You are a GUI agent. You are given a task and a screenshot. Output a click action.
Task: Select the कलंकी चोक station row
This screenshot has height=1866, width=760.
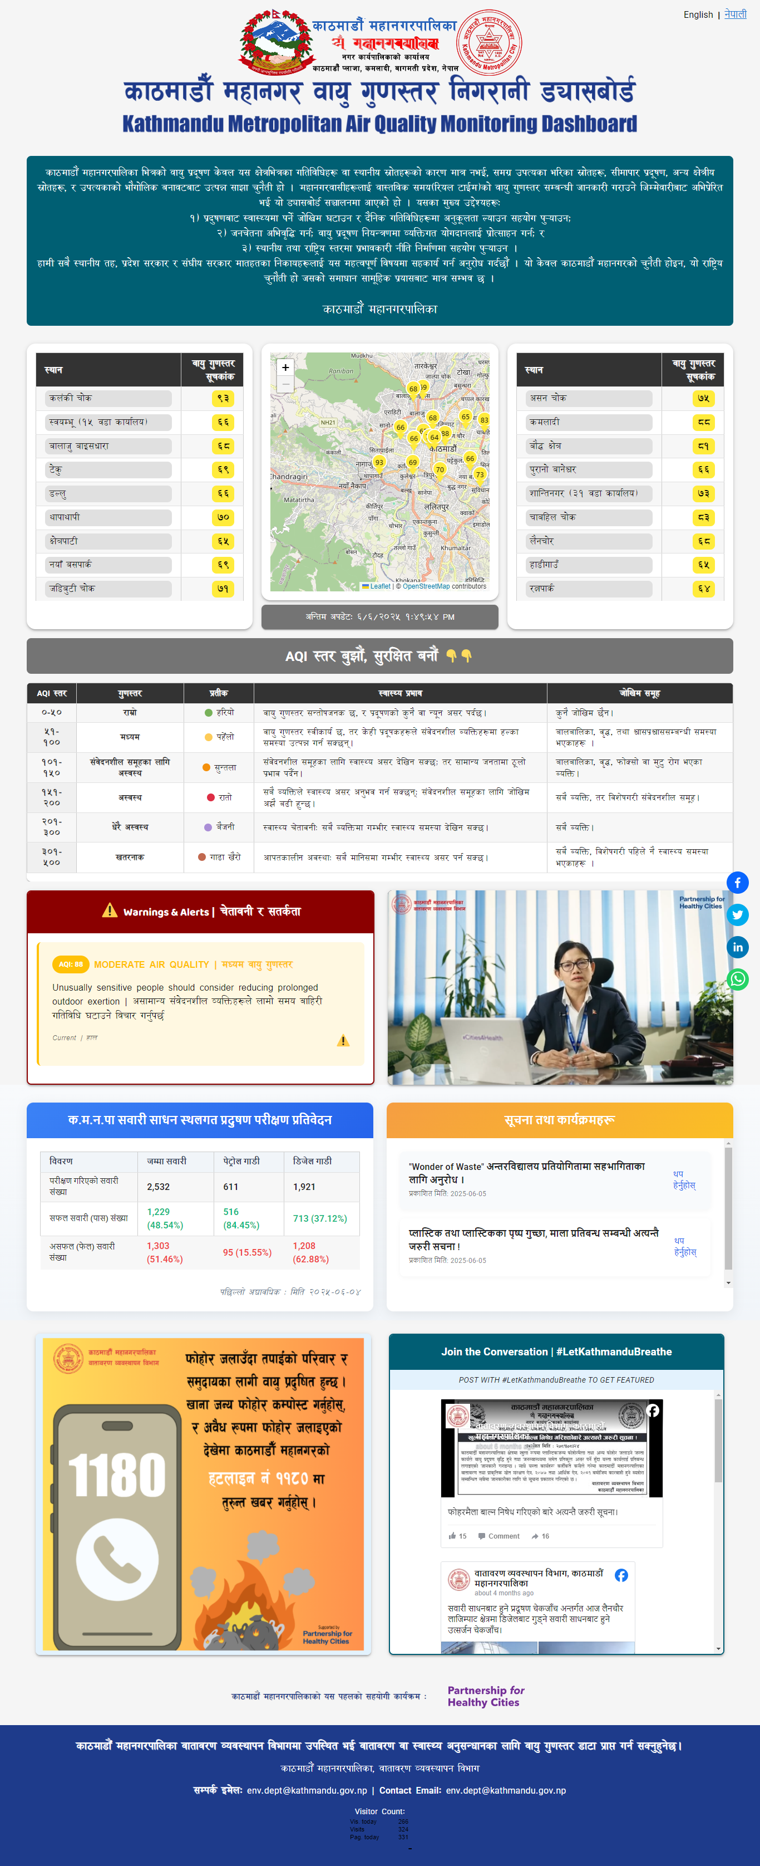pos(140,398)
